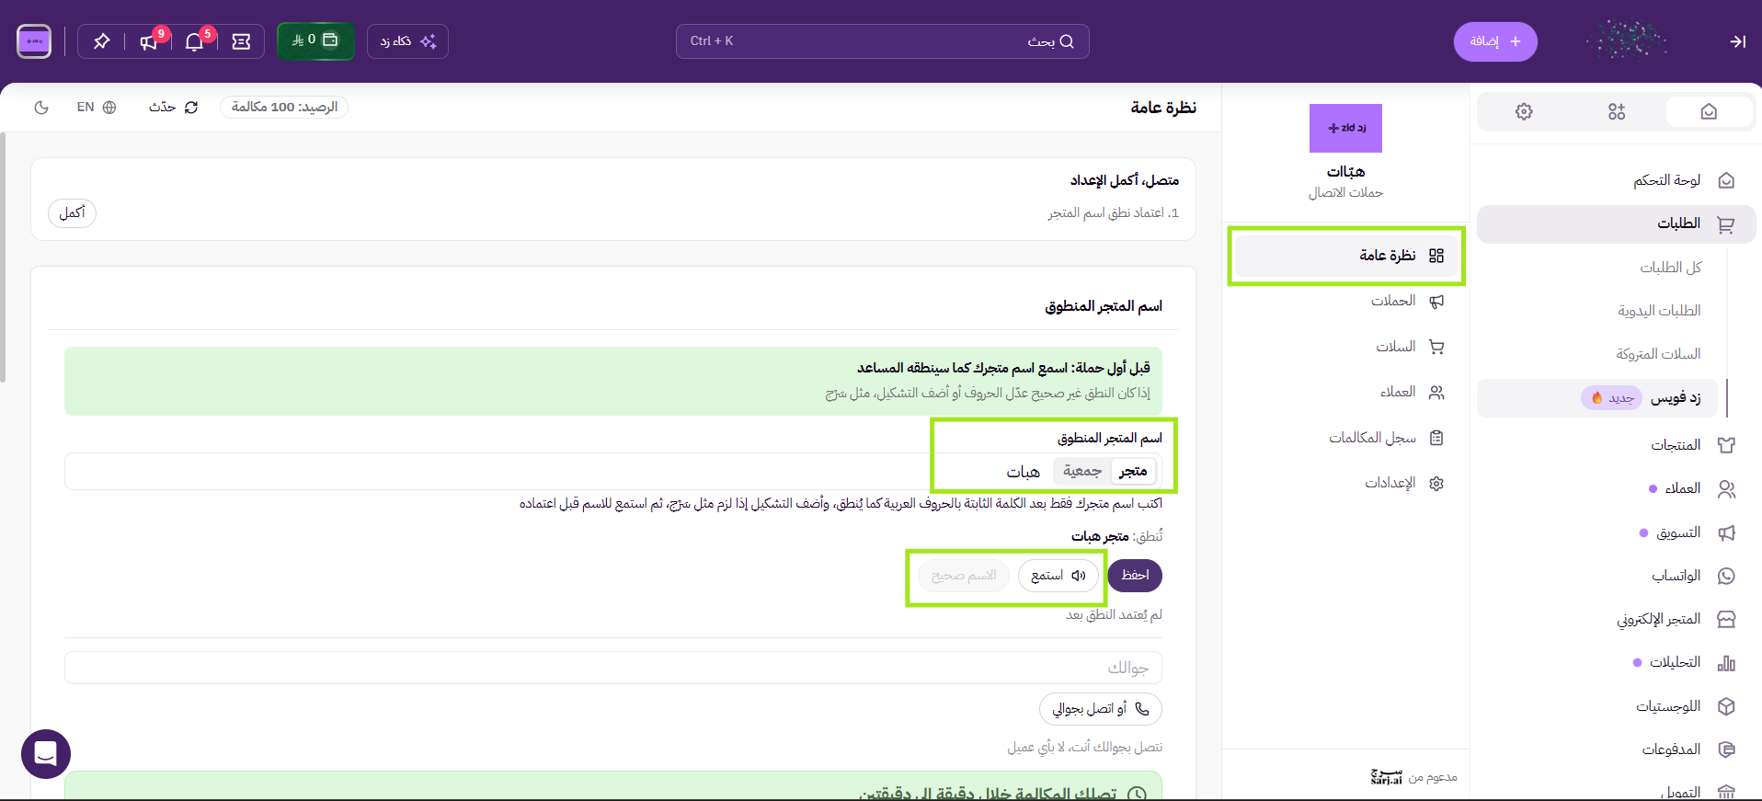Collapse the sidebar with the arrow icon
Image resolution: width=1762 pixels, height=801 pixels.
[x=1737, y=41]
